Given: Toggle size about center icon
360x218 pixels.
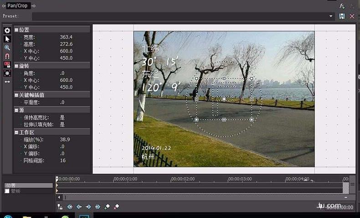Looking at the screenshot, I should pyautogui.click(x=7, y=73).
